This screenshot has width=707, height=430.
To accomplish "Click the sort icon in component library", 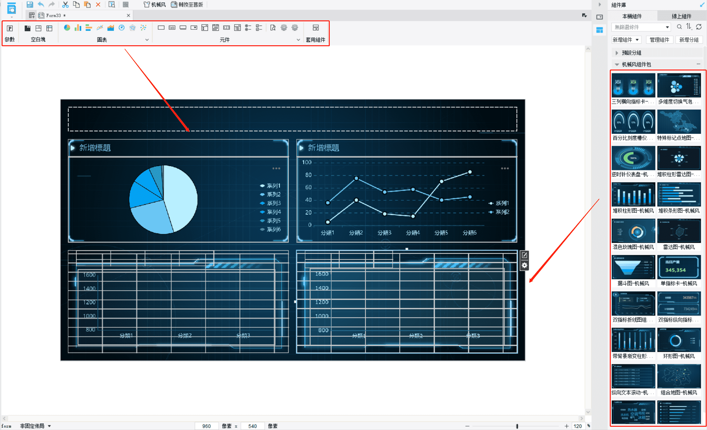I will [689, 27].
